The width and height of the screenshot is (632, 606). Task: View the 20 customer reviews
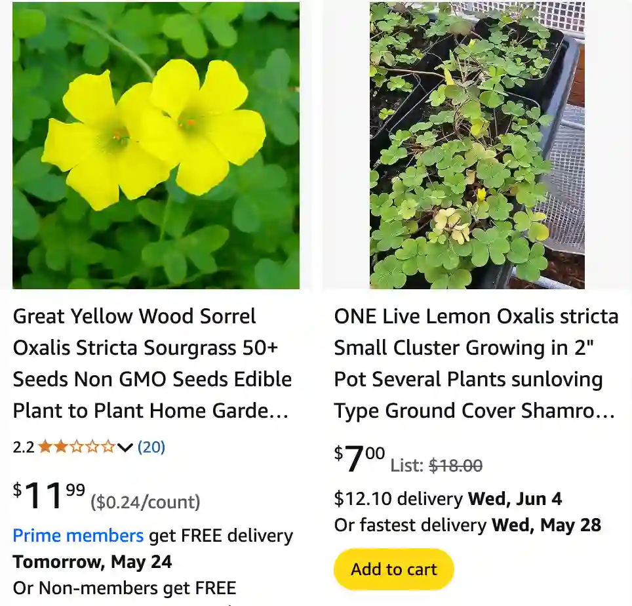click(151, 447)
